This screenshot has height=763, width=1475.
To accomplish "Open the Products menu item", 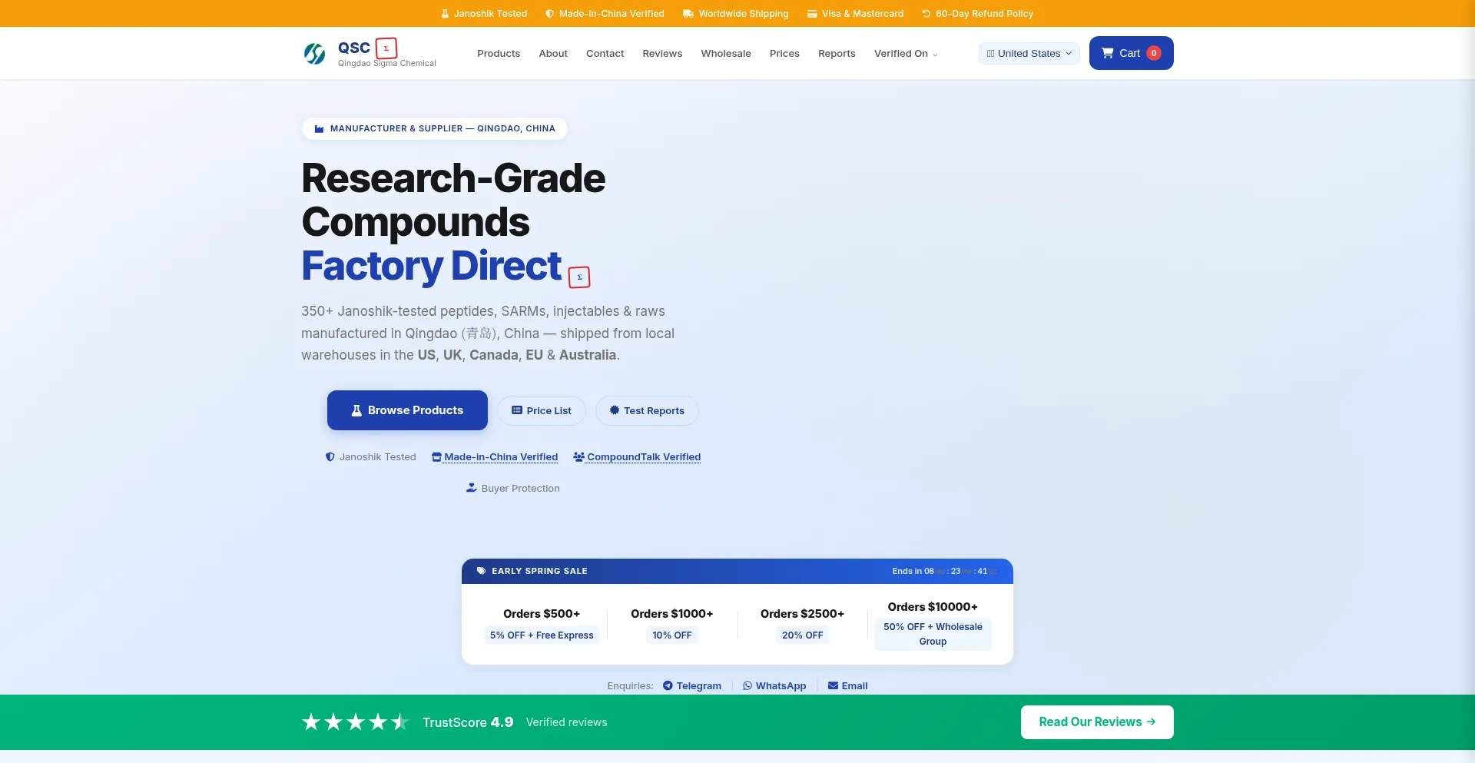I will [x=499, y=53].
